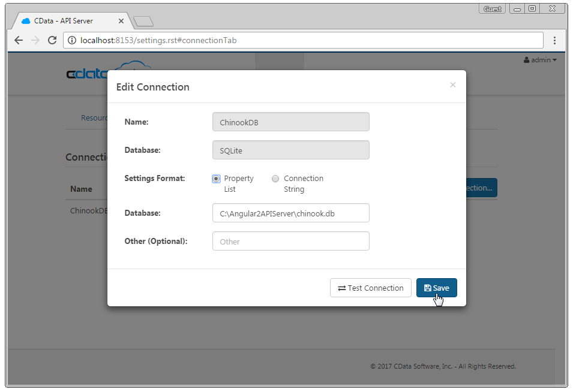Click the SQLite database type field
573x392 pixels.
tap(290, 150)
